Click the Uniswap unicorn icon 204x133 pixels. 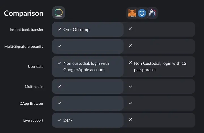[152, 13]
